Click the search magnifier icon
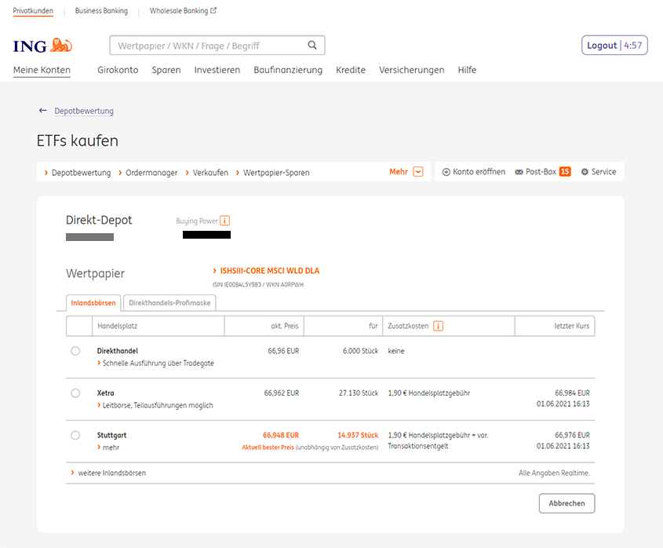The image size is (663, 548). [x=312, y=46]
